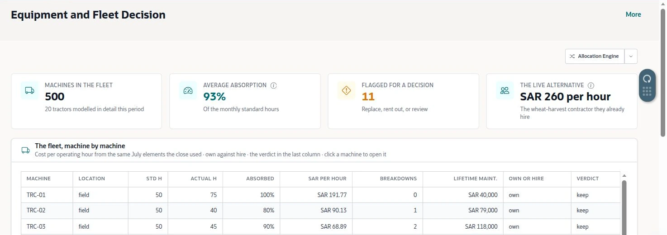Image resolution: width=667 pixels, height=235 pixels.
Task: Click SAR 68.89 cost per hour cell
Action: 316,226
